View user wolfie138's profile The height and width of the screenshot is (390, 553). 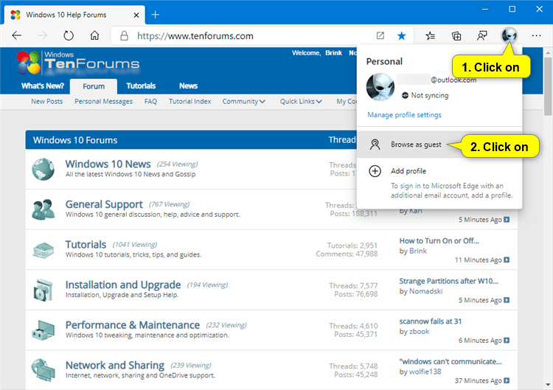pyautogui.click(x=425, y=372)
